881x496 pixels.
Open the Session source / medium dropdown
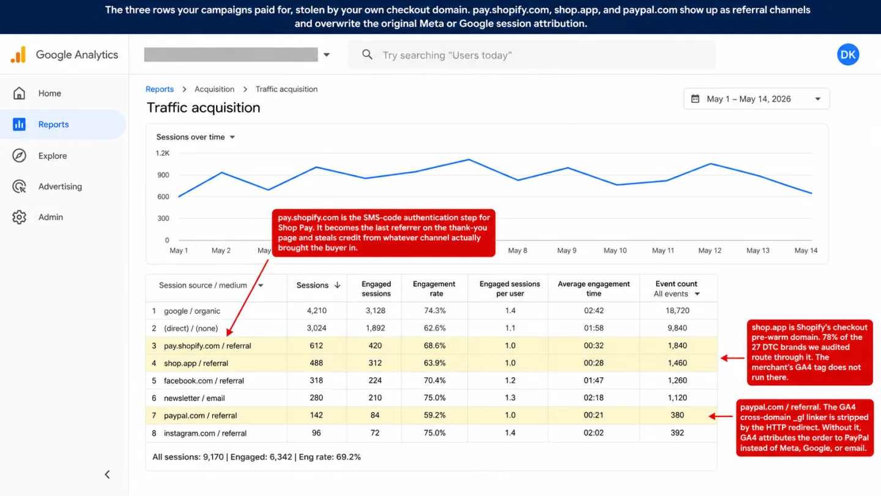coord(211,285)
